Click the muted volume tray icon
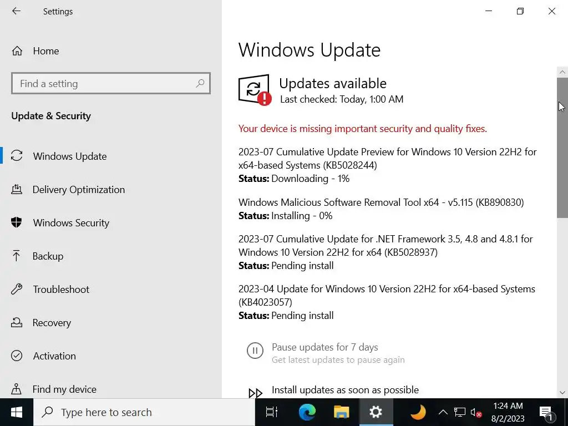Image resolution: width=568 pixels, height=426 pixels. [475, 412]
